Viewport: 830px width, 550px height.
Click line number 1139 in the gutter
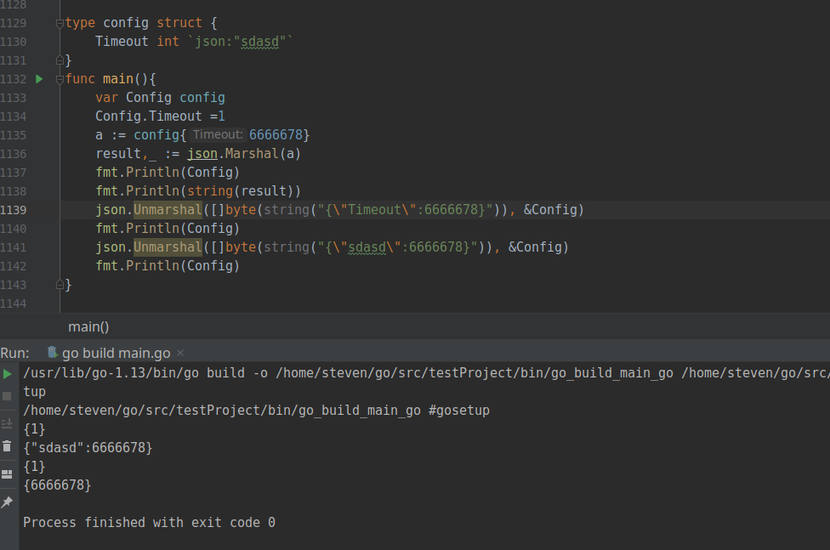pyautogui.click(x=14, y=210)
